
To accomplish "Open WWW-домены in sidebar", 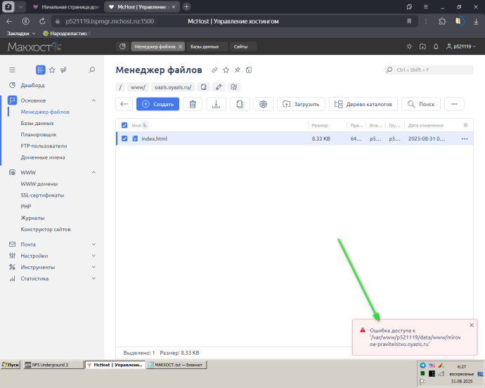I will tap(39, 183).
